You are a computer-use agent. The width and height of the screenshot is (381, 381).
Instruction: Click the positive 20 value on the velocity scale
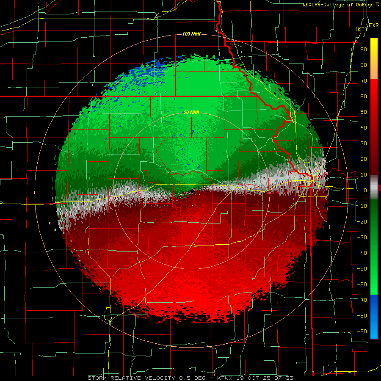(x=364, y=159)
